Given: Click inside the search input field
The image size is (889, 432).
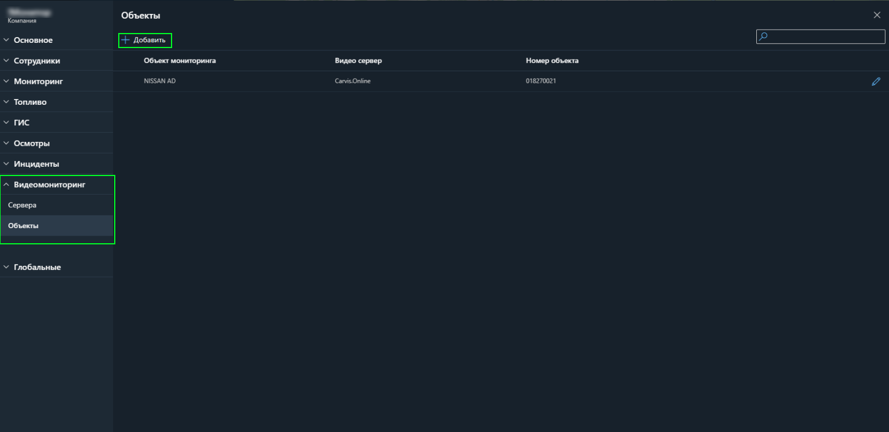Looking at the screenshot, I should [x=826, y=36].
